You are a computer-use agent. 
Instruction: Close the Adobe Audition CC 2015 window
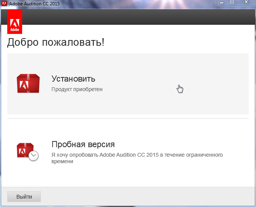click(x=246, y=2)
